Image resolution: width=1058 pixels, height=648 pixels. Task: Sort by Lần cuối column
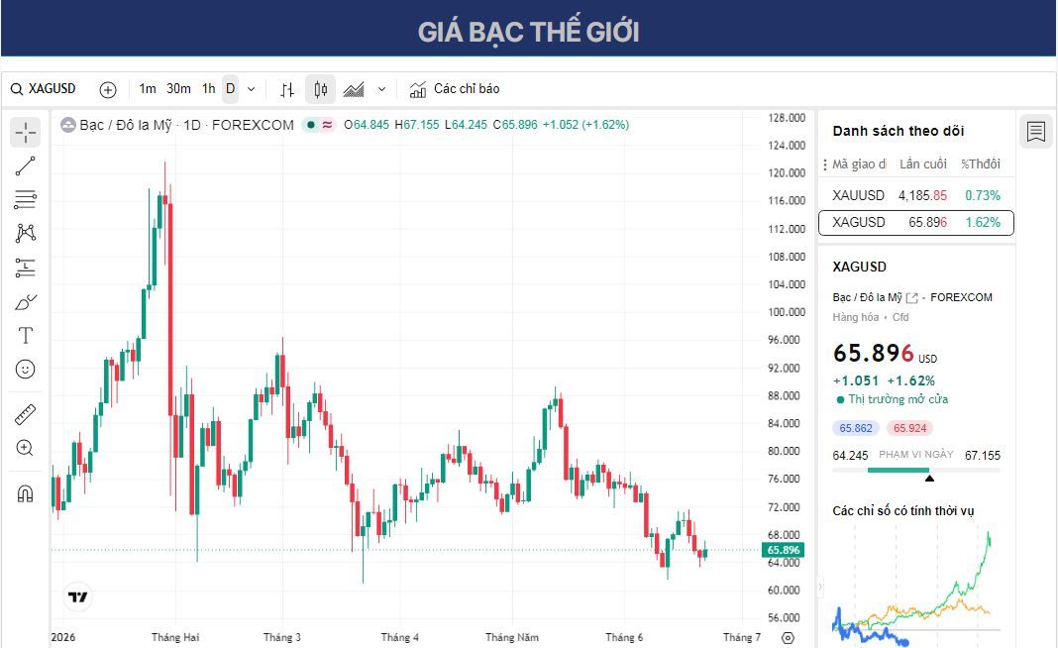922,164
